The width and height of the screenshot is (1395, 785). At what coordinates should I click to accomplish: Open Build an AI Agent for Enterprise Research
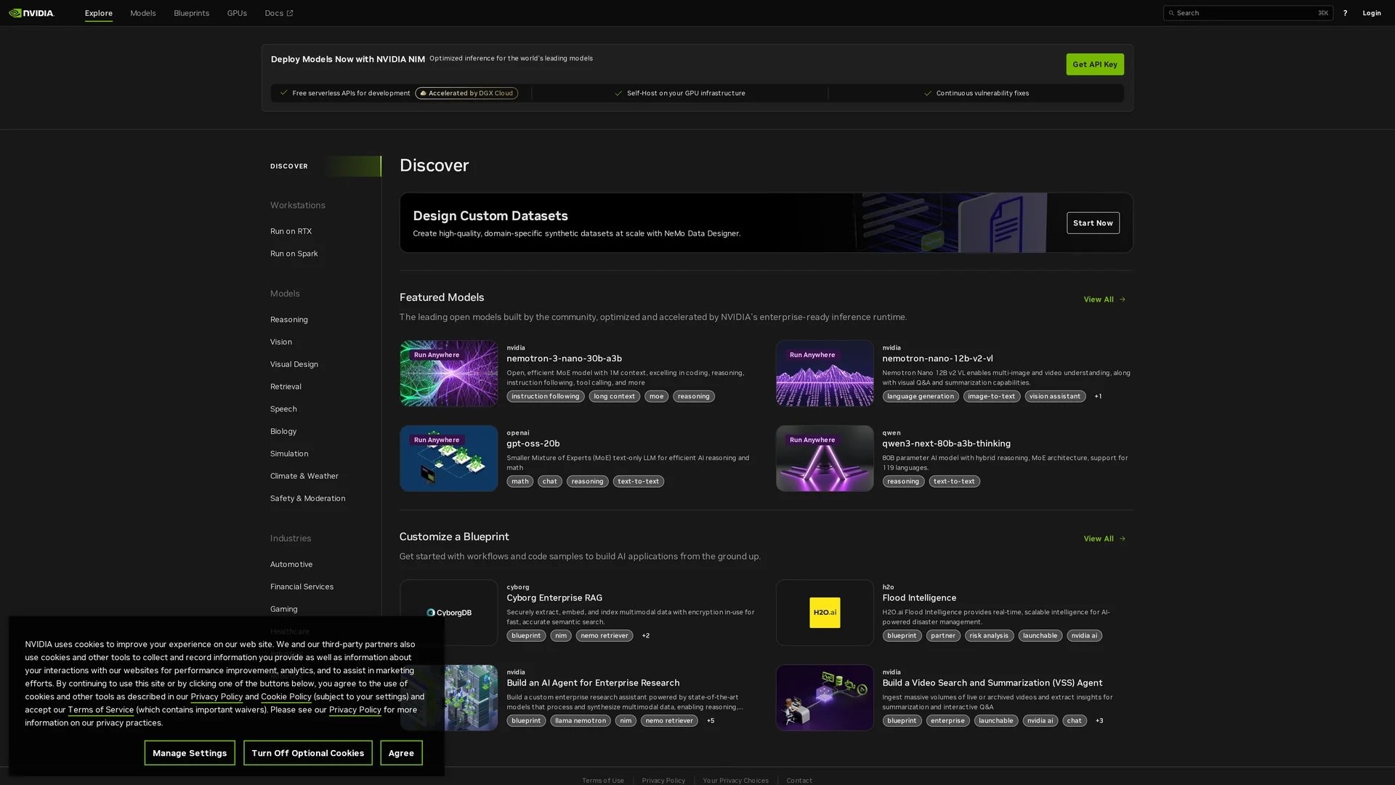593,683
